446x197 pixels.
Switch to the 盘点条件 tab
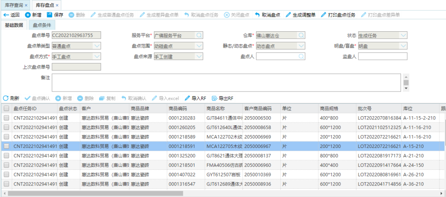pos(42,25)
